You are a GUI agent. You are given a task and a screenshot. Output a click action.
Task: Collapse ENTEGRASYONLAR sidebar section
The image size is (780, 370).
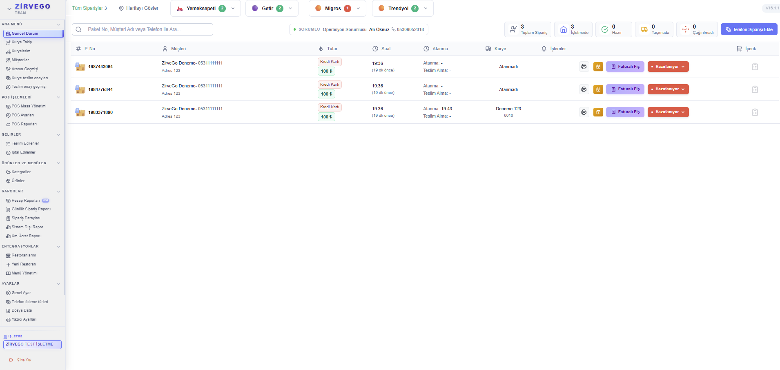click(x=58, y=247)
